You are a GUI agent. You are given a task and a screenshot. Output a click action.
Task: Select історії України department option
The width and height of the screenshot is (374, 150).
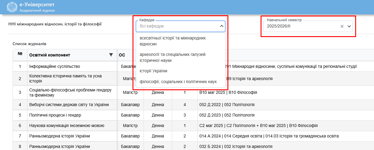pos(153,71)
